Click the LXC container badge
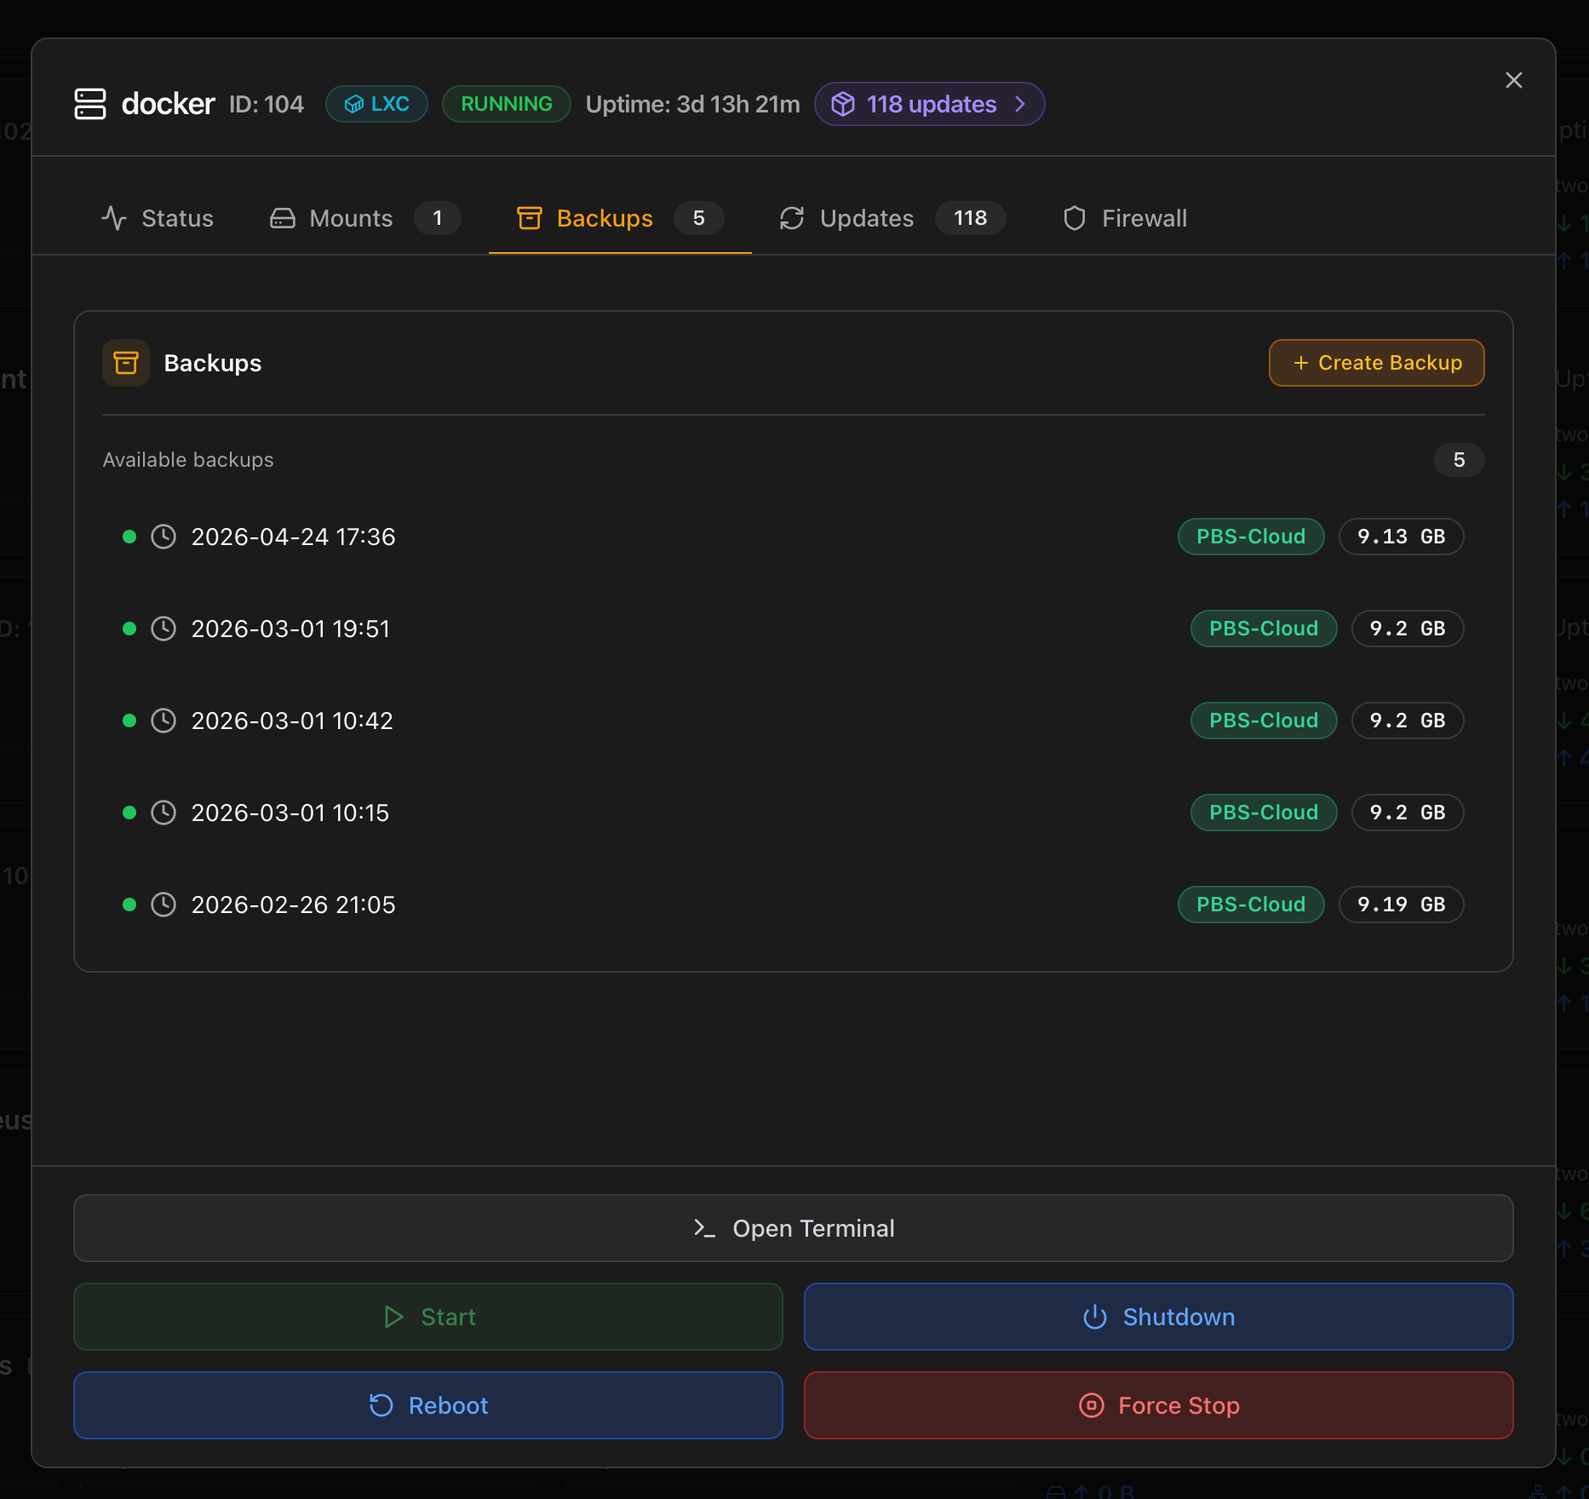Image resolution: width=1589 pixels, height=1499 pixels. click(376, 104)
